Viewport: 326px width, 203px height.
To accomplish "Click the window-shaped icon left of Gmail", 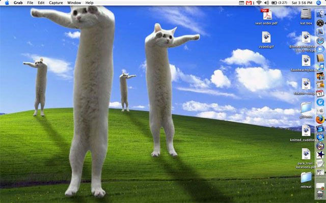I will coord(241,3).
